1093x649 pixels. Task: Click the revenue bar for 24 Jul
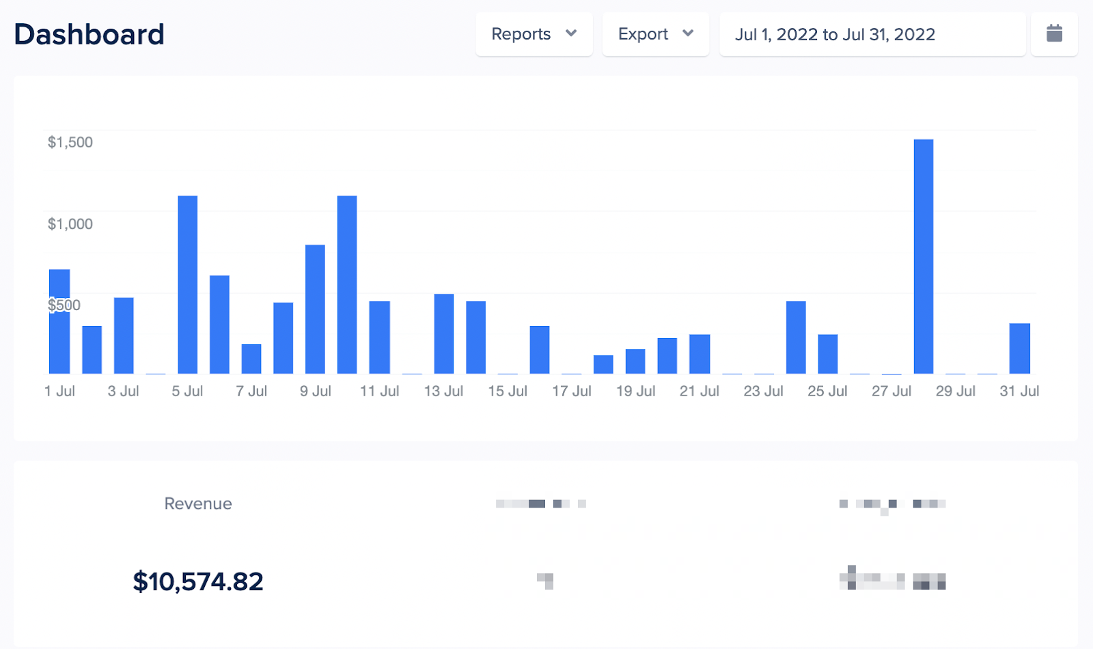(x=797, y=338)
